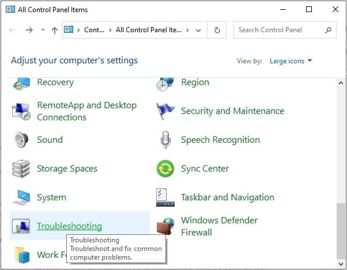
Task: Click the Sync Center green icon
Action: (165, 169)
